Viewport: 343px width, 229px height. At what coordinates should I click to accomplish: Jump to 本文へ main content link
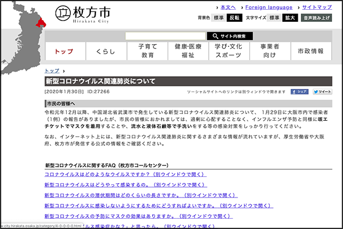point(228,7)
